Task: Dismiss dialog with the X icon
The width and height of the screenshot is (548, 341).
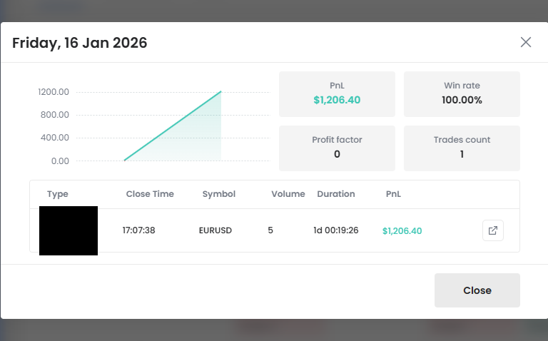Action: click(x=526, y=42)
